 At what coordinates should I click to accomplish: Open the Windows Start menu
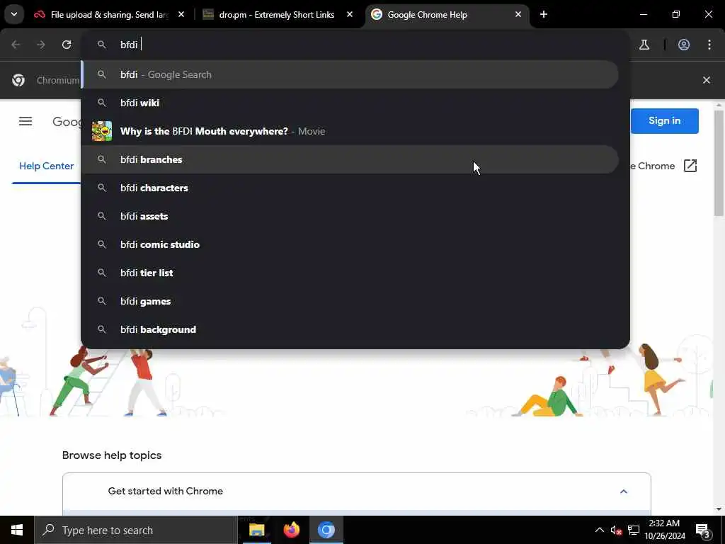[x=17, y=530]
